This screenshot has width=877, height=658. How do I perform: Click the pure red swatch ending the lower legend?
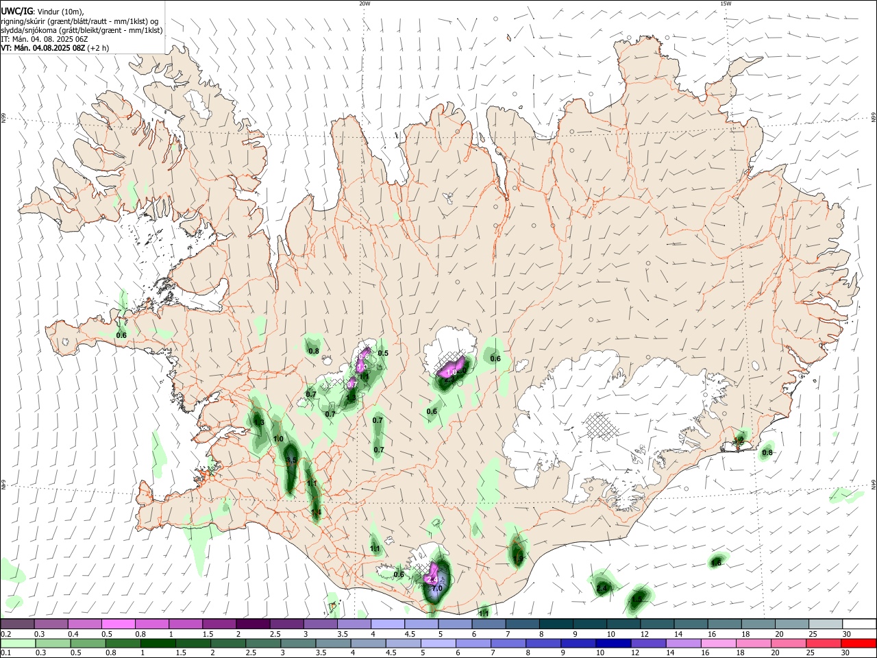(x=858, y=643)
